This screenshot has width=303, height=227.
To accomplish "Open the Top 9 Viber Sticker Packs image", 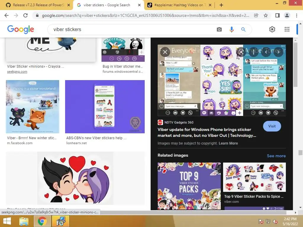I will pyautogui.click(x=189, y=186).
